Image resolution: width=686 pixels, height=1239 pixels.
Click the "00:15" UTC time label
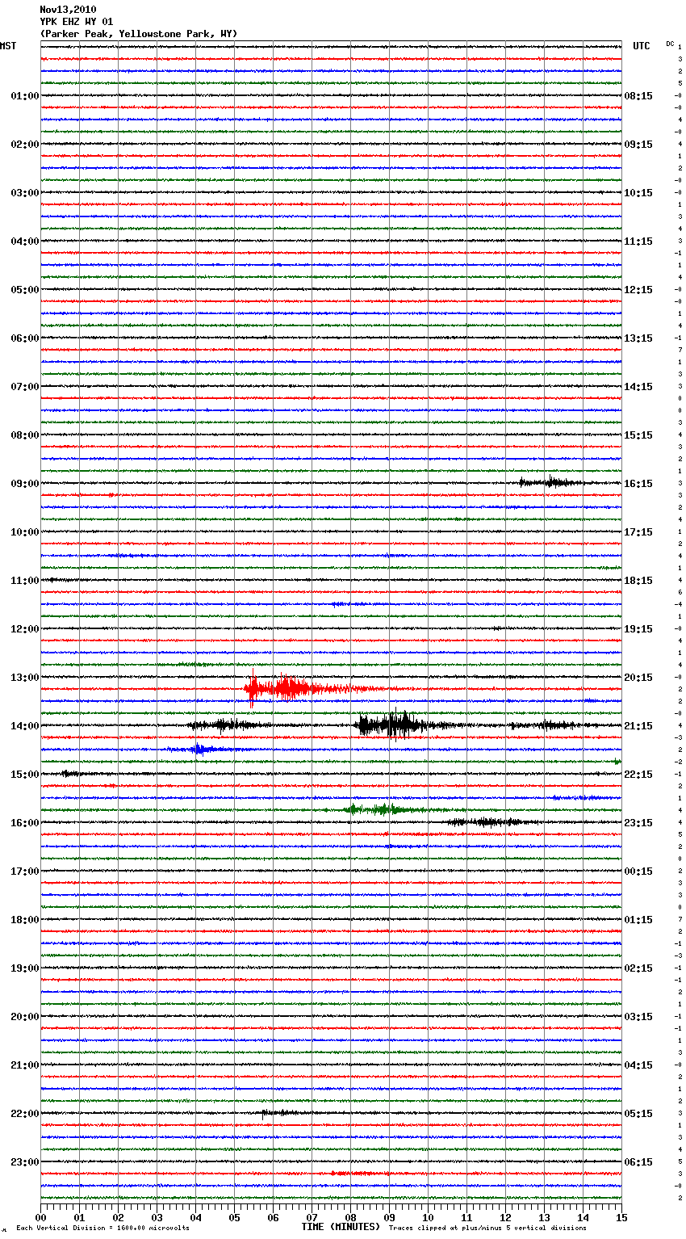click(x=638, y=871)
